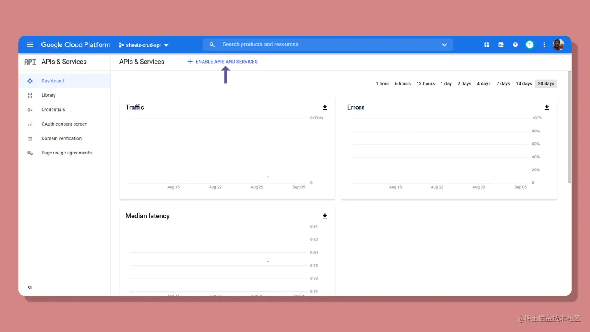Screen dimensions: 590x332
Task: Click the profile avatar picture
Action: tap(558, 44)
